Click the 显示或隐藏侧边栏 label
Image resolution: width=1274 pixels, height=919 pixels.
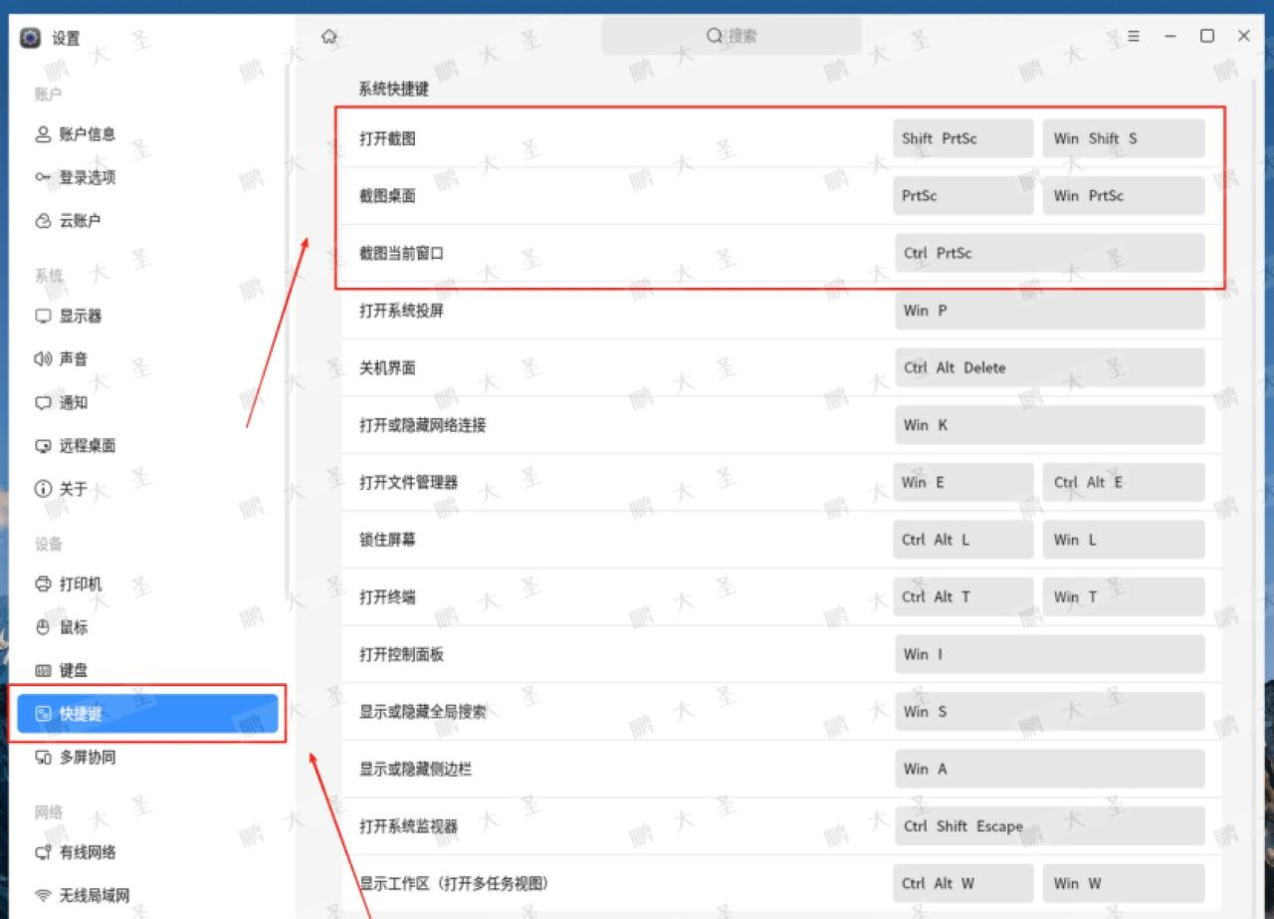click(415, 770)
